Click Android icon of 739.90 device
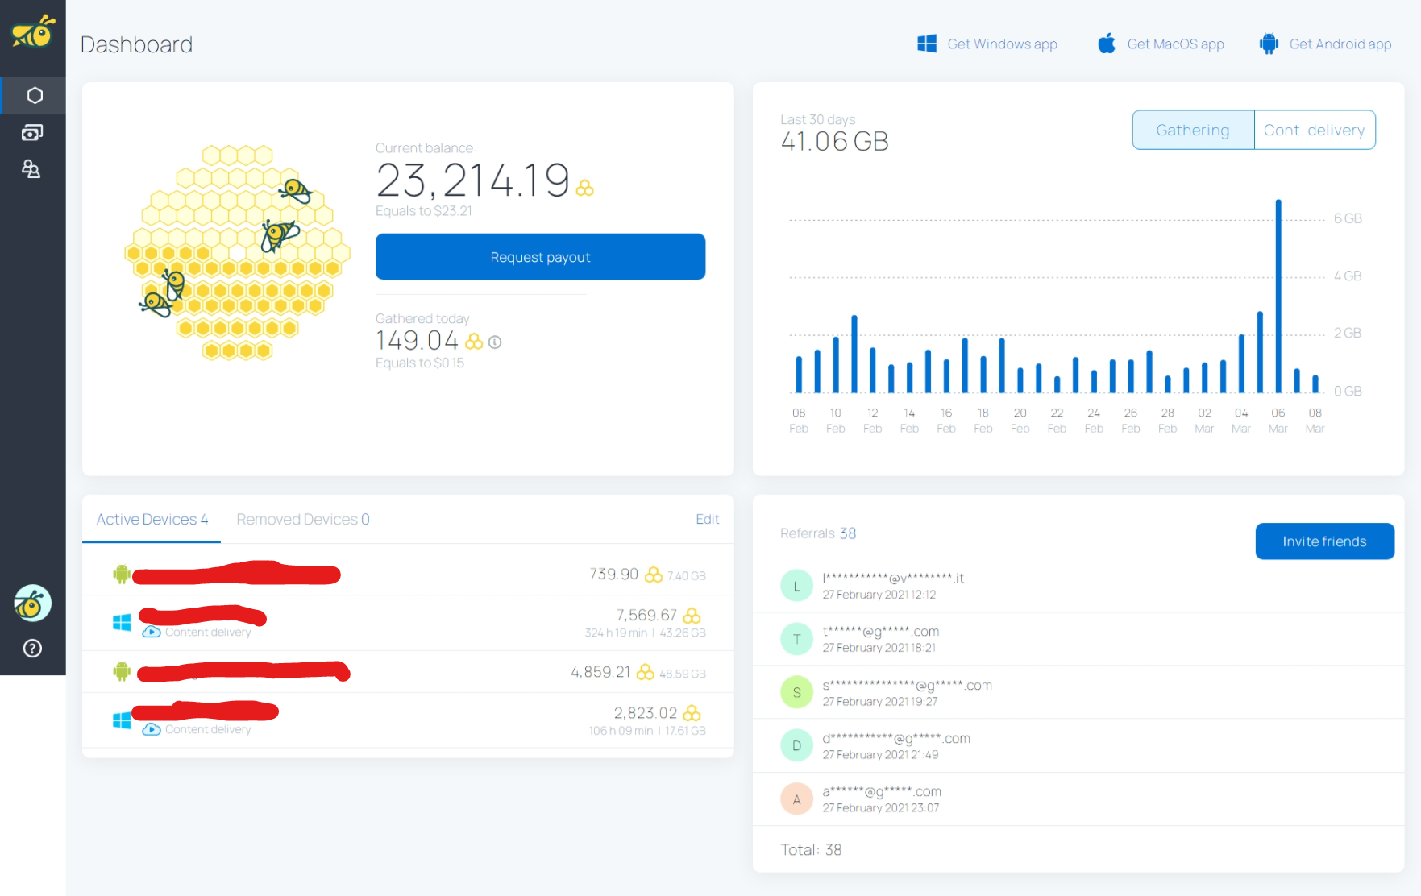The image size is (1421, 896). pos(122,574)
